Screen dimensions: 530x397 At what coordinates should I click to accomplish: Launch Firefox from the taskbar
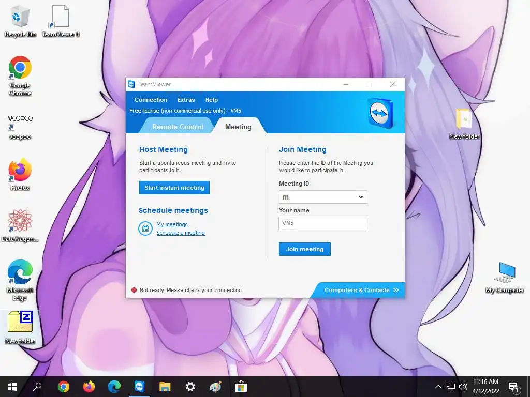89,387
